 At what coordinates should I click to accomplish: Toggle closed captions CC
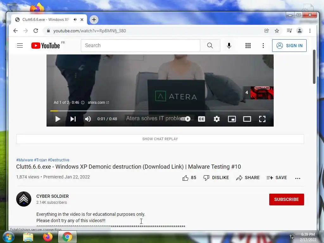click(202, 119)
